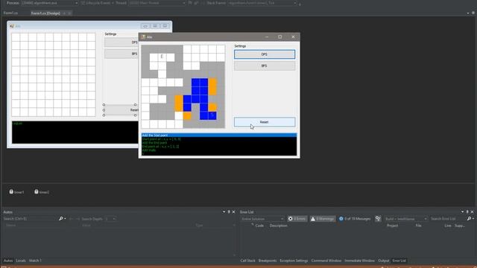Switch to the Autos tab
The image size is (477, 268).
tap(8, 261)
